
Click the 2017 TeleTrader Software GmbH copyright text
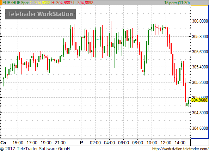click(35, 149)
